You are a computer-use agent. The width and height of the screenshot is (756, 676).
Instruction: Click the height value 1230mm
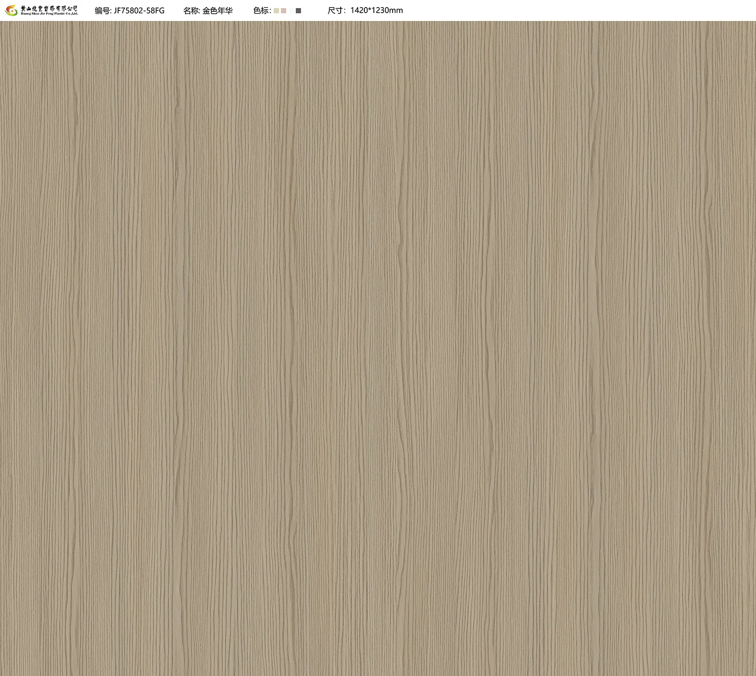tap(387, 10)
